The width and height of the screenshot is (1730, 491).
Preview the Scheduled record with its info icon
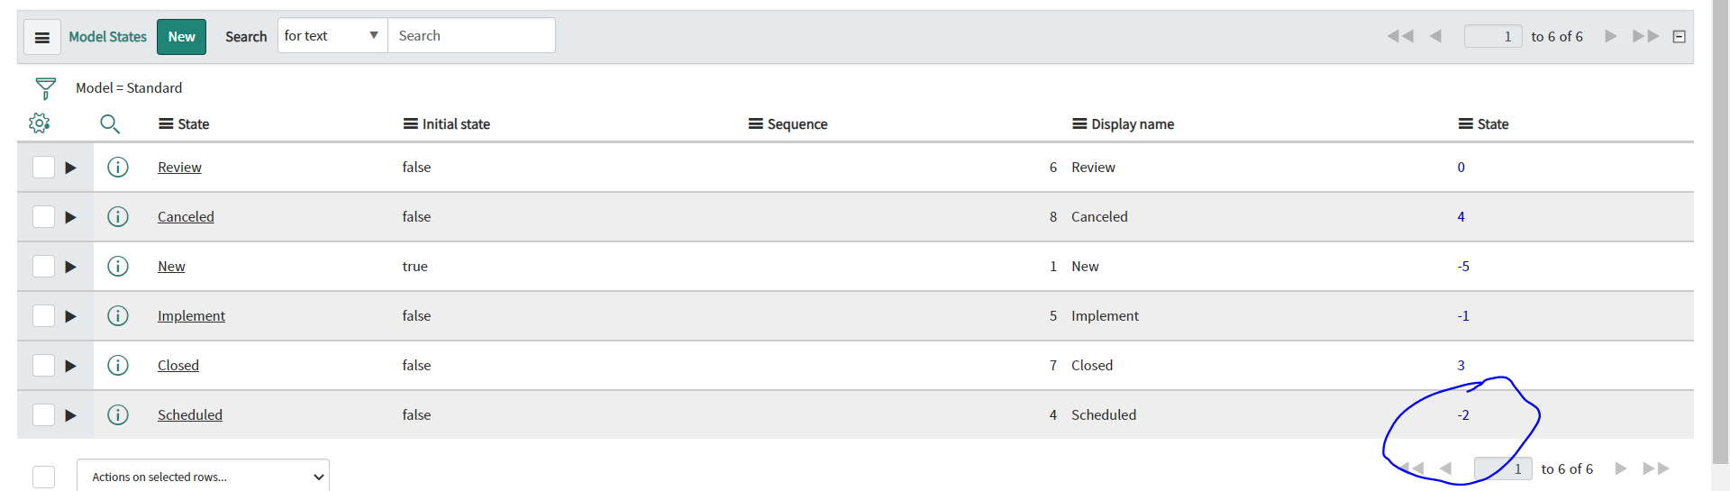118,414
